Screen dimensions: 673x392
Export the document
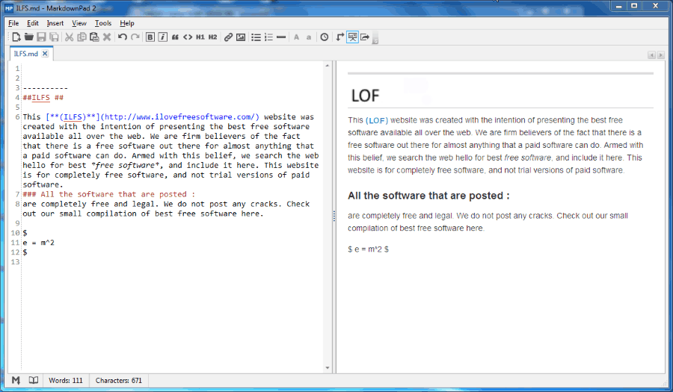(365, 37)
